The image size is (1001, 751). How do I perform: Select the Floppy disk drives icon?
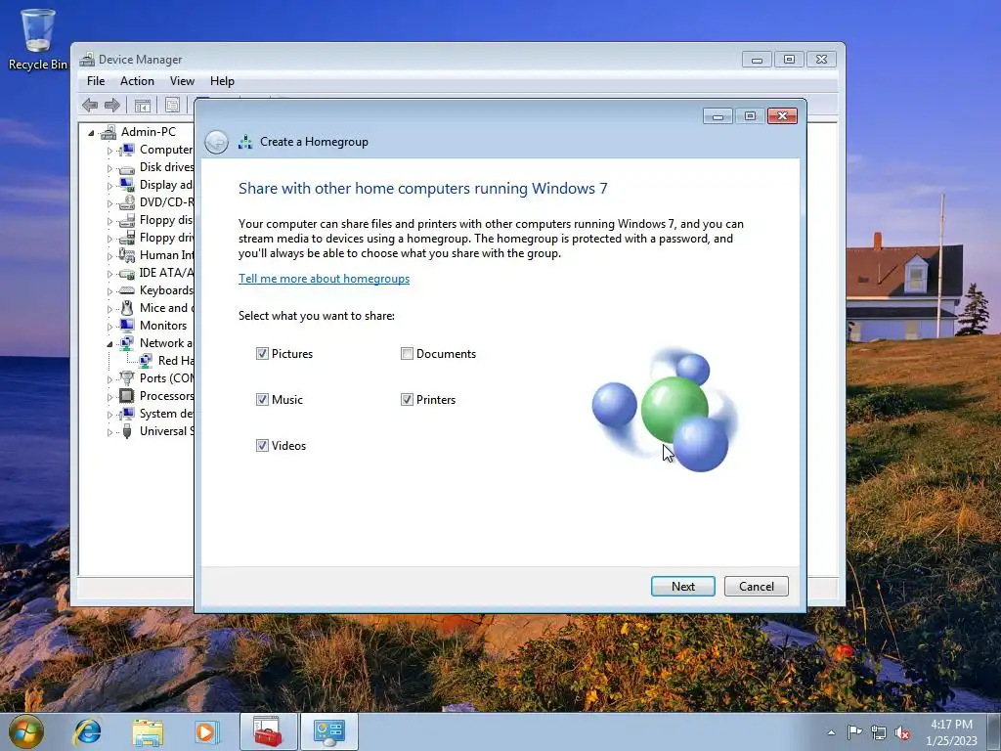pos(126,220)
